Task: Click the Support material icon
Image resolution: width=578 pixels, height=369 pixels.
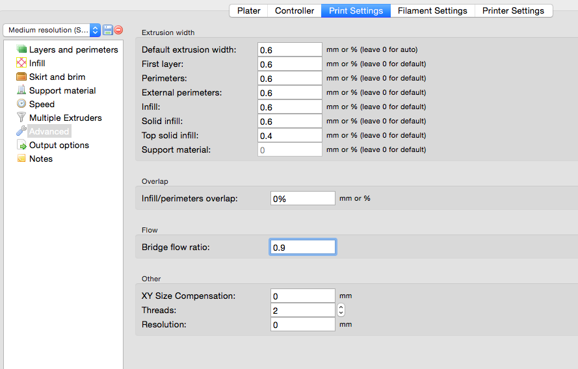Action: 21,90
